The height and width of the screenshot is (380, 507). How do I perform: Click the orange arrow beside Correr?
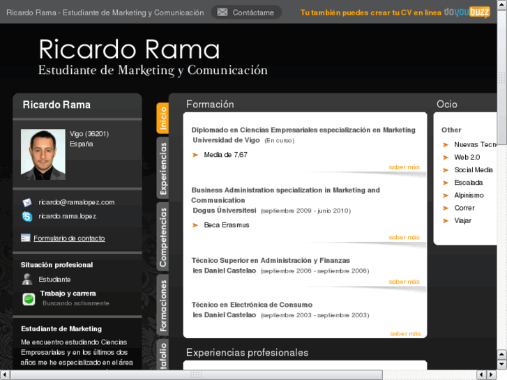[446, 208]
